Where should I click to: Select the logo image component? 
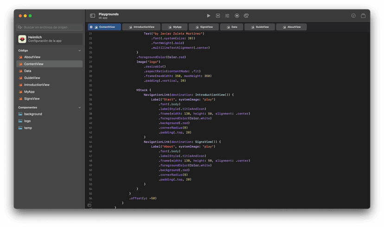pyautogui.click(x=27, y=121)
